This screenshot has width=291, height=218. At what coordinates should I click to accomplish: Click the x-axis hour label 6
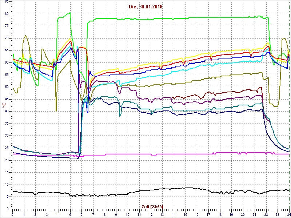pyautogui.click(x=81, y=214)
